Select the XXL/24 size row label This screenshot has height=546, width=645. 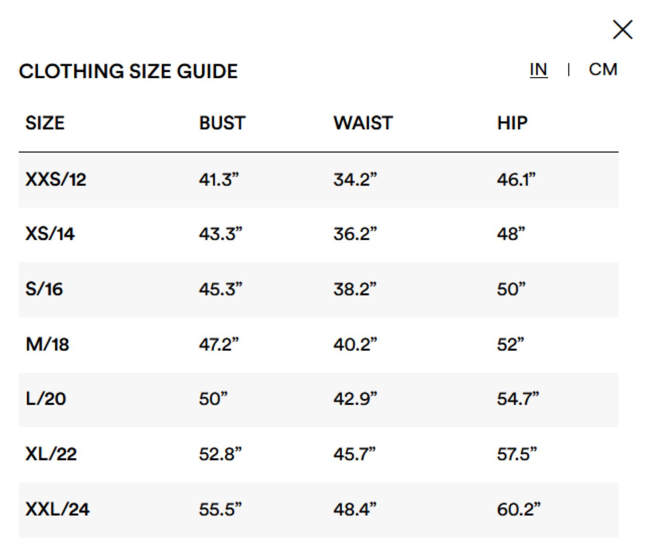[57, 509]
